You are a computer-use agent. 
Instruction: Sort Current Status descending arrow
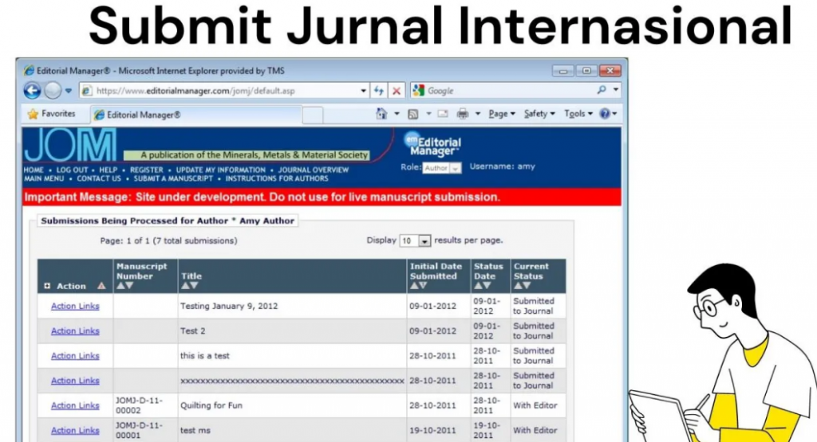pyautogui.click(x=527, y=285)
